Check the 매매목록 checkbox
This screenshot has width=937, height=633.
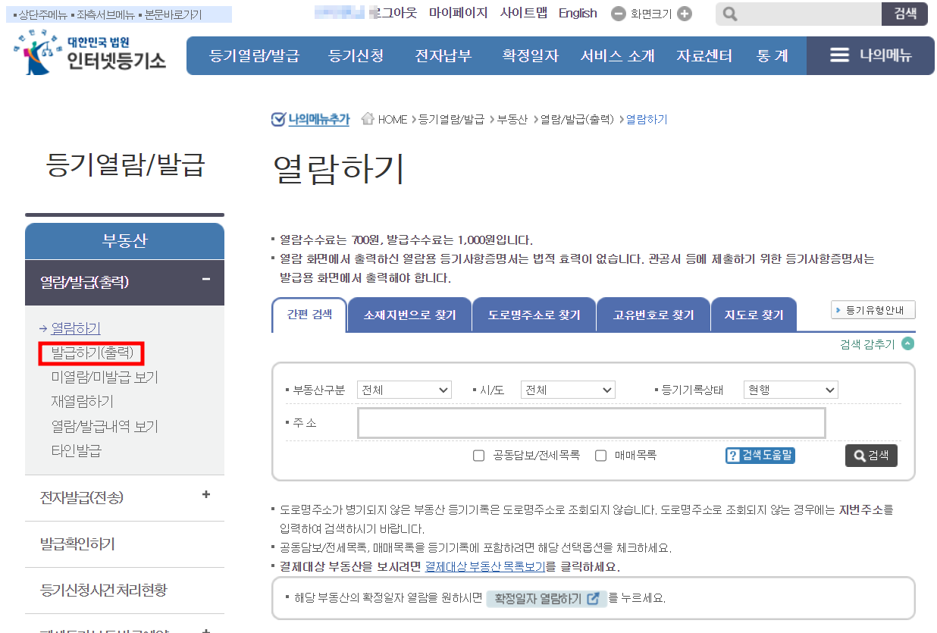point(600,456)
